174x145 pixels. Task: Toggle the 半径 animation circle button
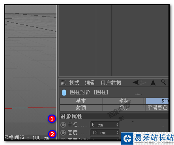pyautogui.click(x=63, y=125)
